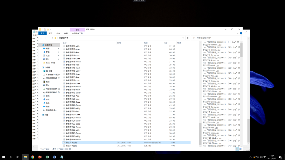The height and width of the screenshot is (160, 285).
Task: Show hidden system tray icons
Action: tap(250, 157)
